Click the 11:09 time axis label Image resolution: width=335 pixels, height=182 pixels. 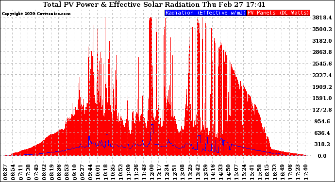pos(129,172)
